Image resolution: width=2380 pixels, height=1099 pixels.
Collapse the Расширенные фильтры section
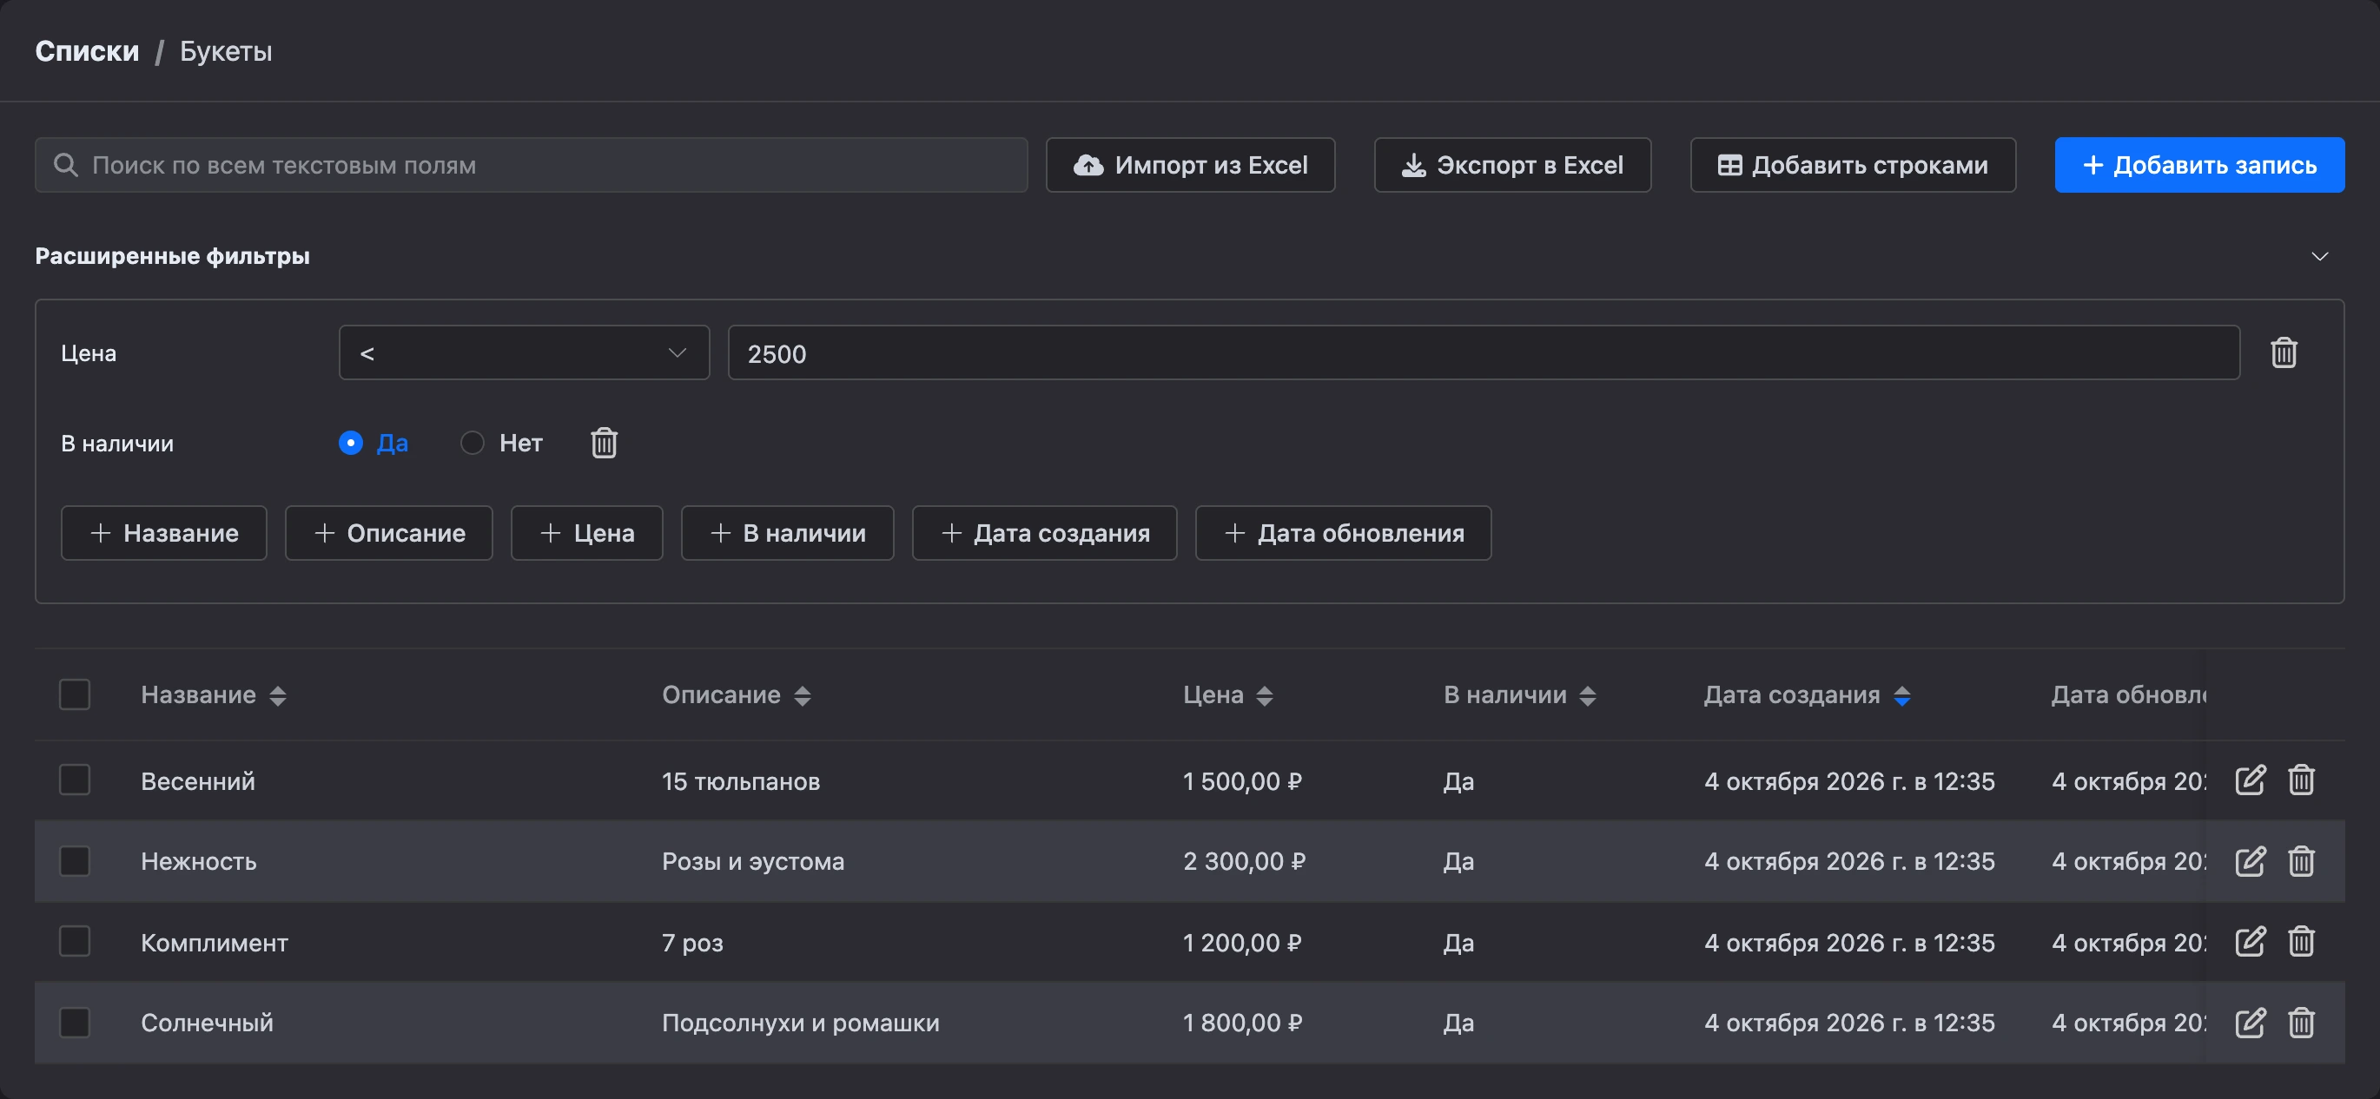[2319, 256]
